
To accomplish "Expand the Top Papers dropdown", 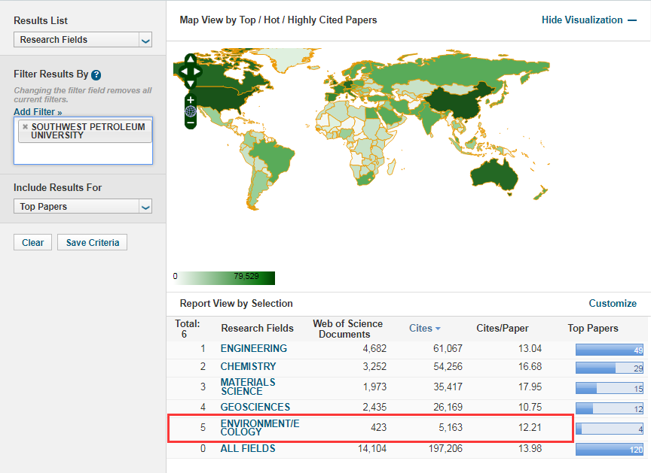I will pos(83,207).
